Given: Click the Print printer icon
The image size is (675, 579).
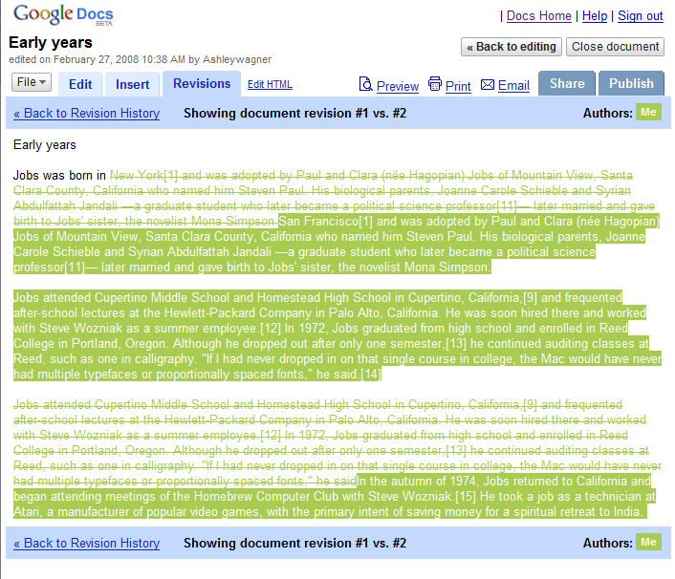Looking at the screenshot, I should (x=435, y=84).
